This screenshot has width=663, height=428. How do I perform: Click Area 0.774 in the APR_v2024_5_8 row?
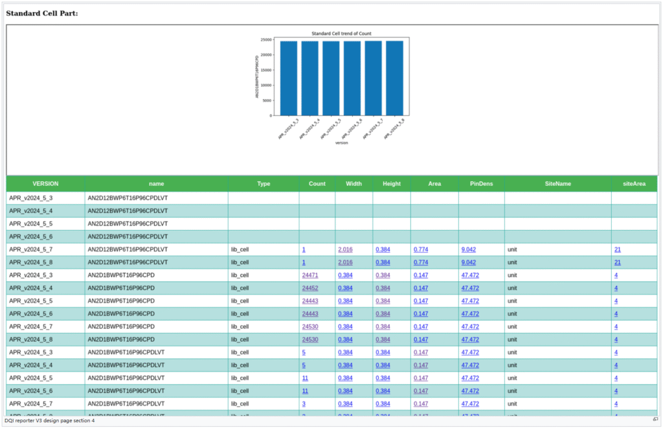(420, 262)
